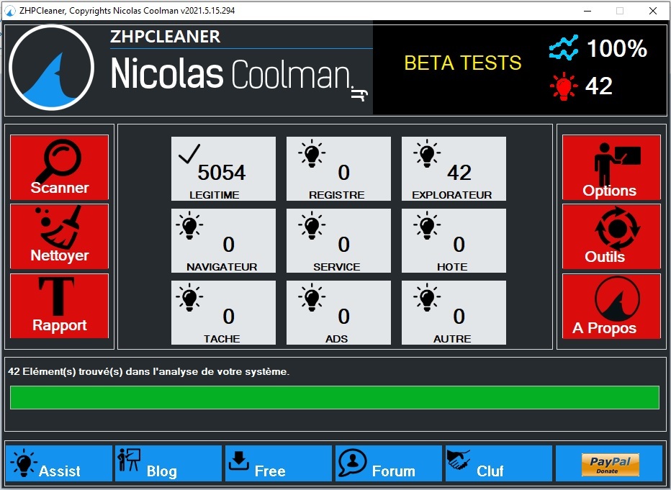
Task: Click the green scan progress bar
Action: coord(335,397)
